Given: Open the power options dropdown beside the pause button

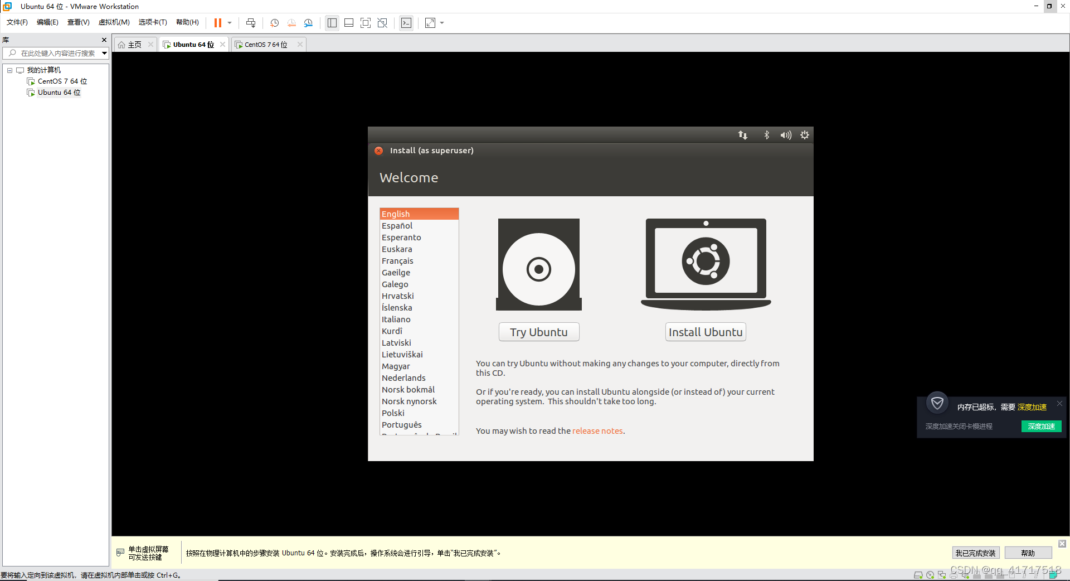Looking at the screenshot, I should (x=230, y=23).
